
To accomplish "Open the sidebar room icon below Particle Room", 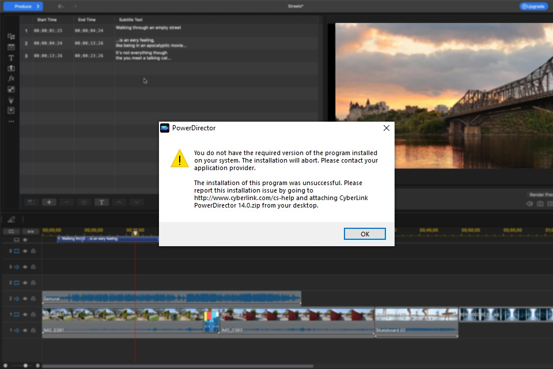I will point(12,111).
